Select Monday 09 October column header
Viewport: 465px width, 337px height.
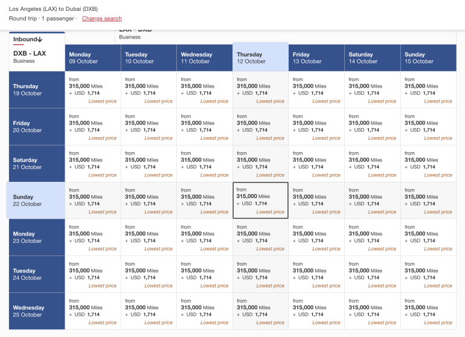[93, 58]
